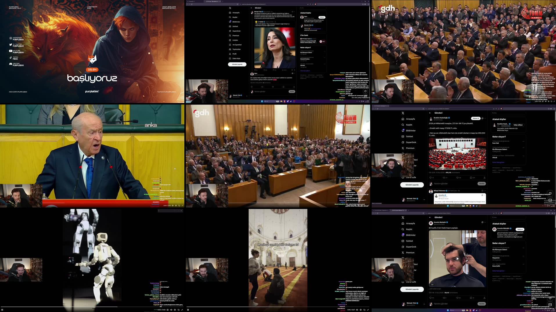Image resolution: width=556 pixels, height=312 pixels.
Task: Reply icon under the İbrahim Haskoloğlu post
Action: click(x=430, y=178)
